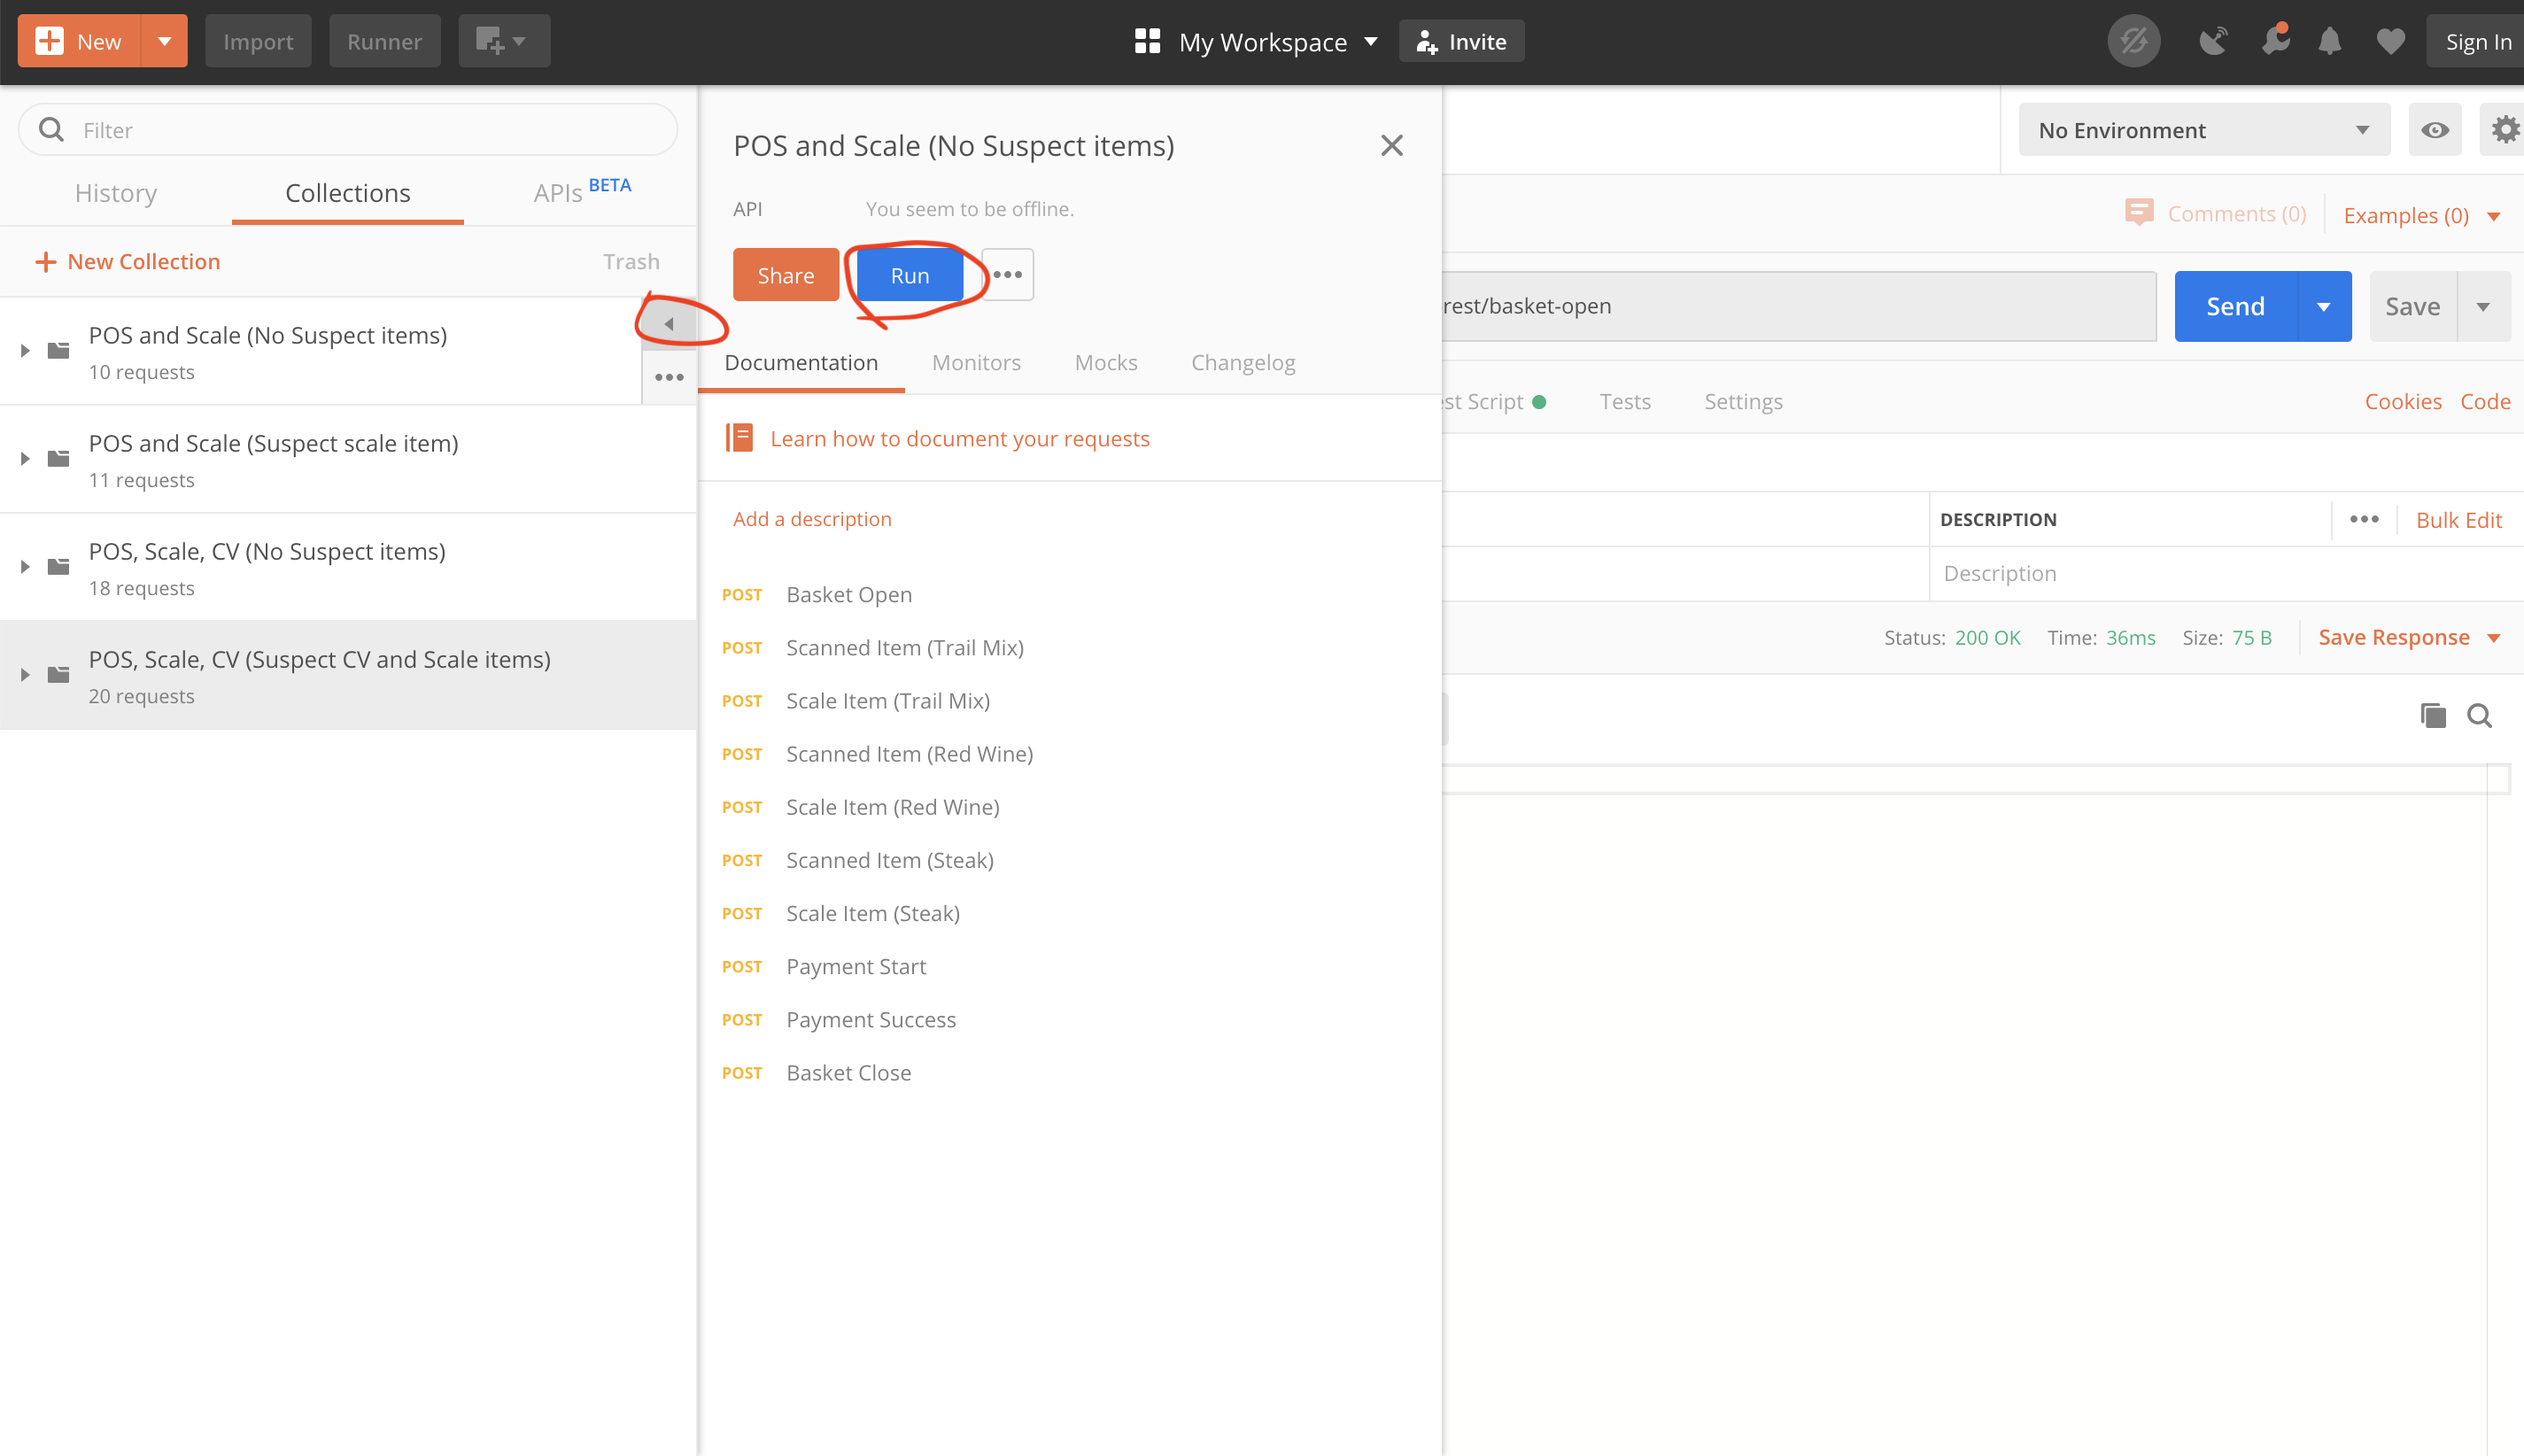Open the My Workspace switcher
Viewport: 2524px width, 1456px height.
coord(1277,42)
